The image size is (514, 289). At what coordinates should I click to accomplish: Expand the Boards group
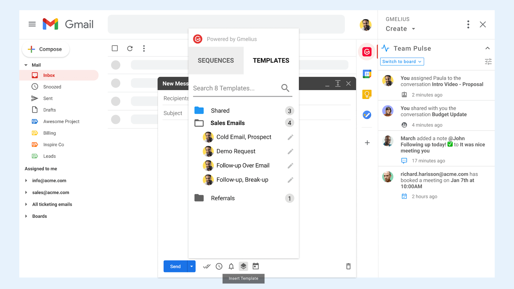[26, 216]
